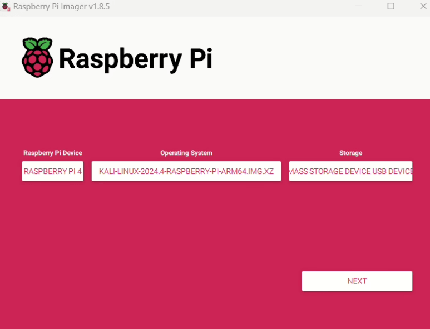Click the Raspberry Pi logo icon in header
Screen dimensions: 430x329
coord(37,58)
